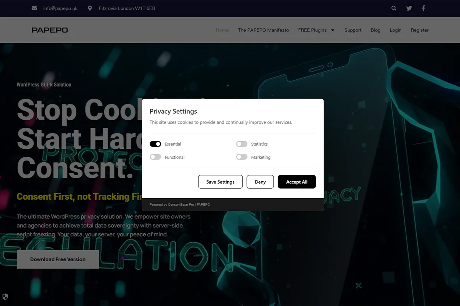The image size is (460, 306).
Task: Deny all cookies with the Deny button
Action: [x=260, y=182]
